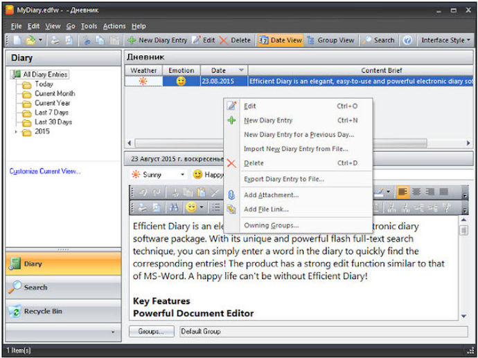Image resolution: width=478 pixels, height=358 pixels.
Task: Open the View menu
Action: 53,26
